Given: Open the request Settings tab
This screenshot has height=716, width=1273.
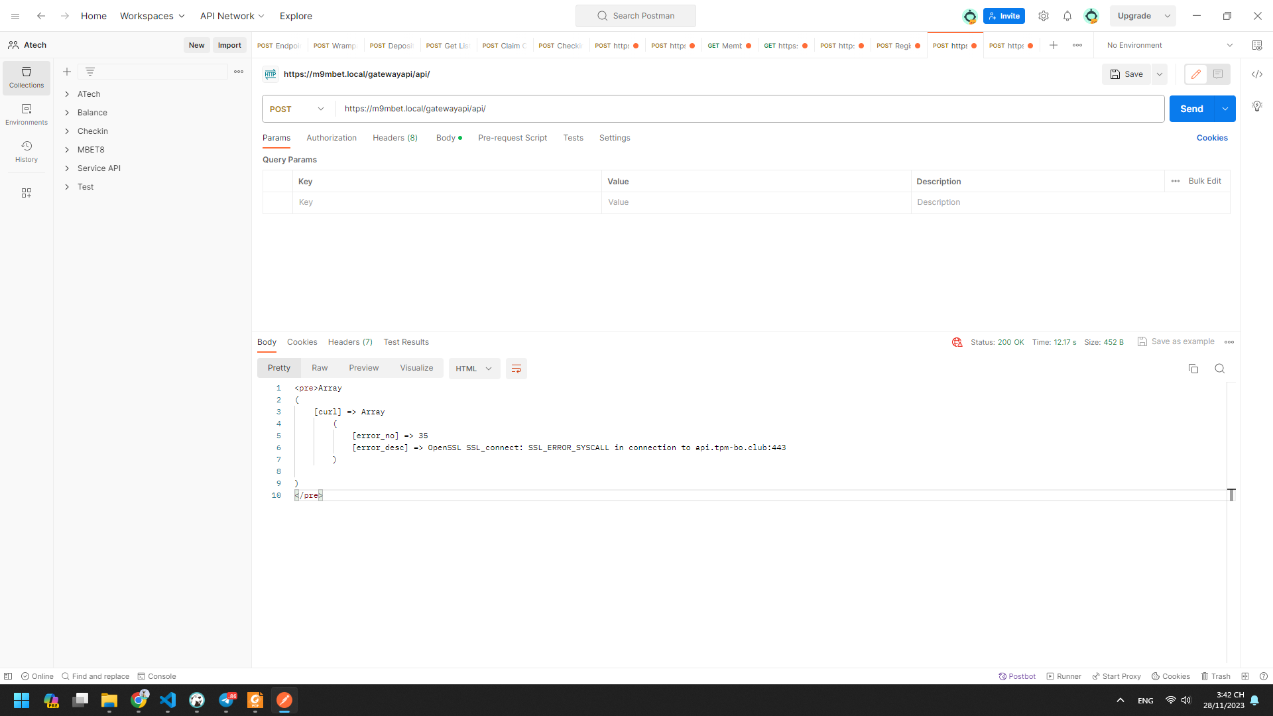Looking at the screenshot, I should 615,138.
